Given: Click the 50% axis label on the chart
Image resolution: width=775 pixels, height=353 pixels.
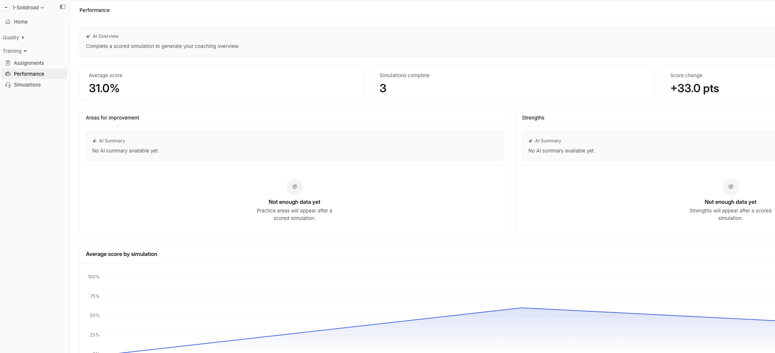Looking at the screenshot, I should [95, 316].
